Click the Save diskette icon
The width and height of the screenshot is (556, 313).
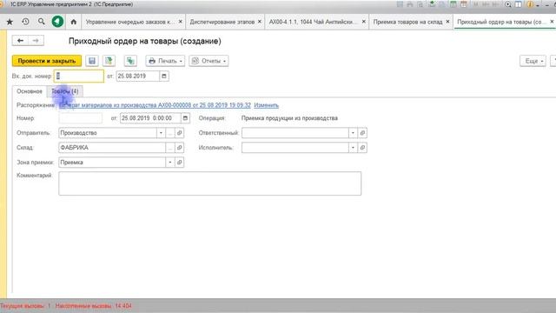pos(92,61)
